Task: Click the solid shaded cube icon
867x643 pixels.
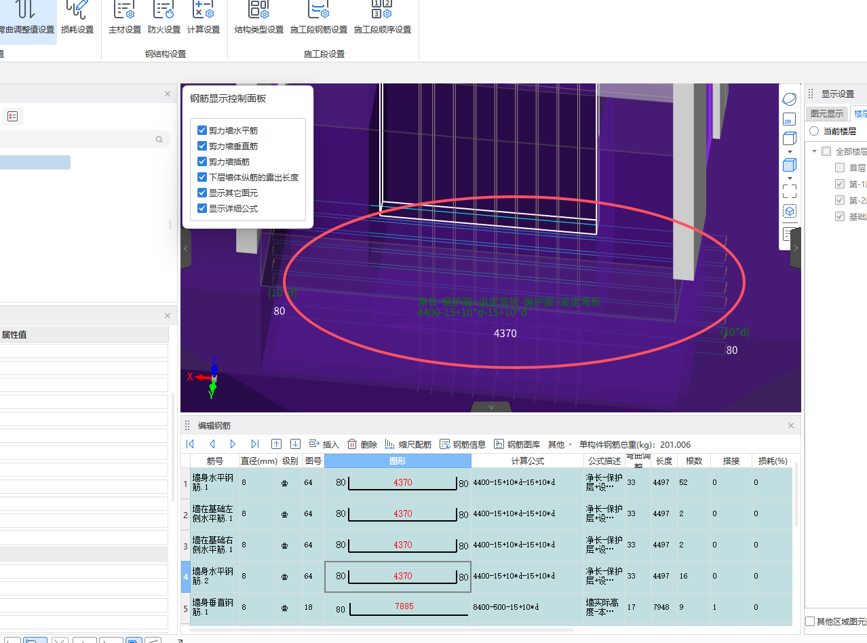Action: tap(789, 165)
